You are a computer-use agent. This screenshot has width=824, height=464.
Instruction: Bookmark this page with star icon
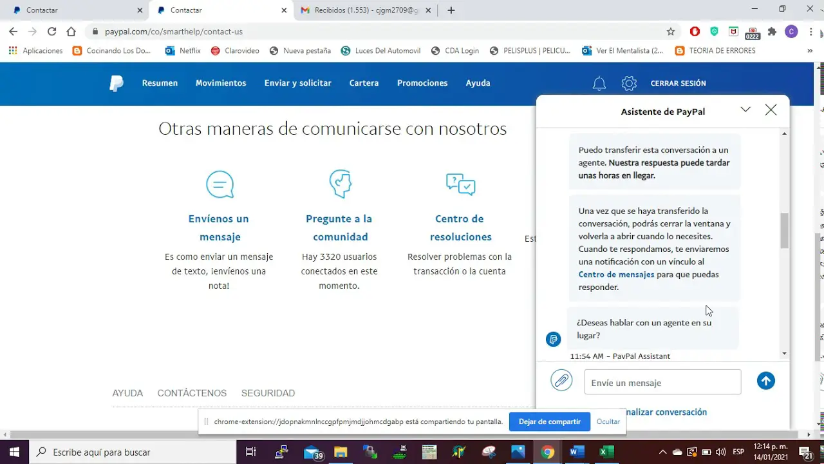(x=671, y=31)
